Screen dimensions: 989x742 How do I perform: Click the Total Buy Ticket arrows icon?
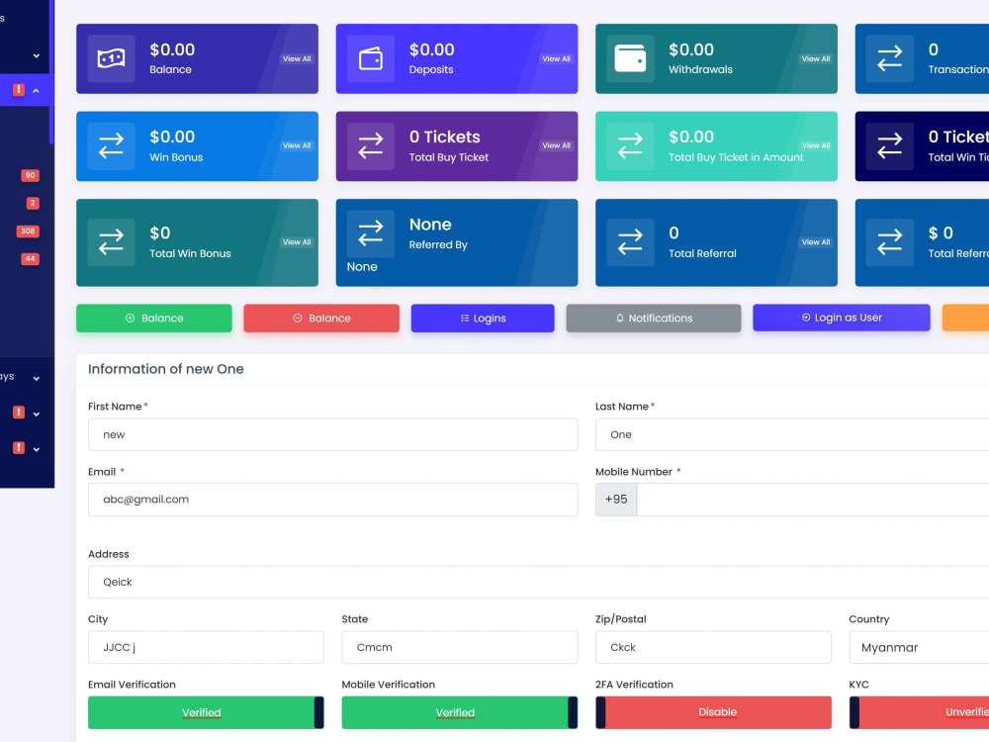point(371,146)
